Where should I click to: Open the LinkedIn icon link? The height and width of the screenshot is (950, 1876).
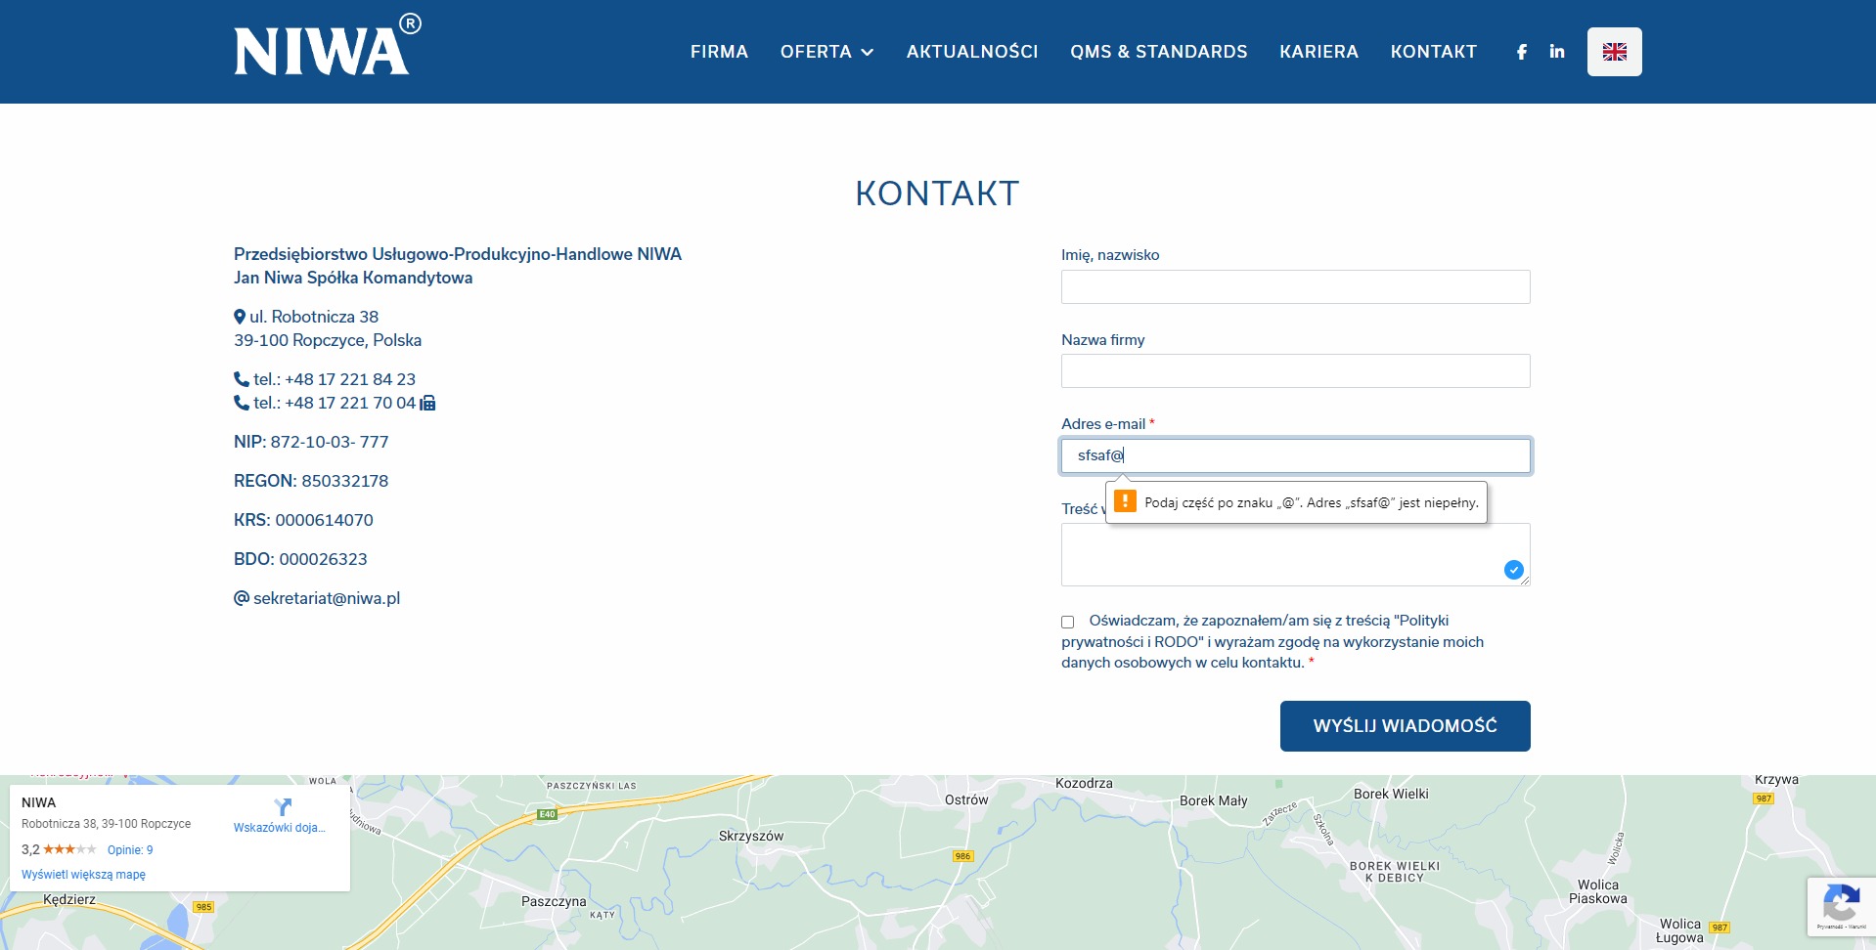click(1557, 52)
